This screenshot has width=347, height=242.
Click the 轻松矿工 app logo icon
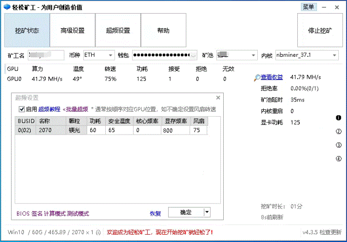5,7
